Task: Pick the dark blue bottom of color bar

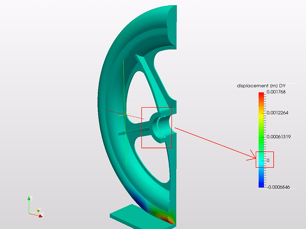Action: tap(261, 185)
